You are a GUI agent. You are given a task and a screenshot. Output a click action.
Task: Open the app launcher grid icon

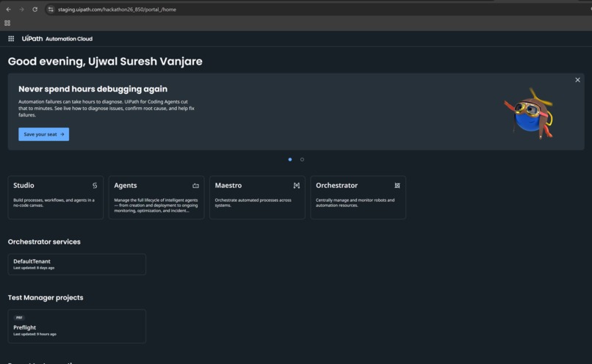11,38
